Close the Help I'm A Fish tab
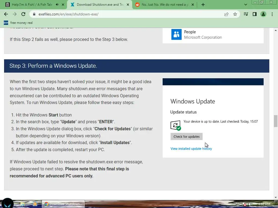This screenshot has height=208, width=278. pyautogui.click(x=63, y=5)
